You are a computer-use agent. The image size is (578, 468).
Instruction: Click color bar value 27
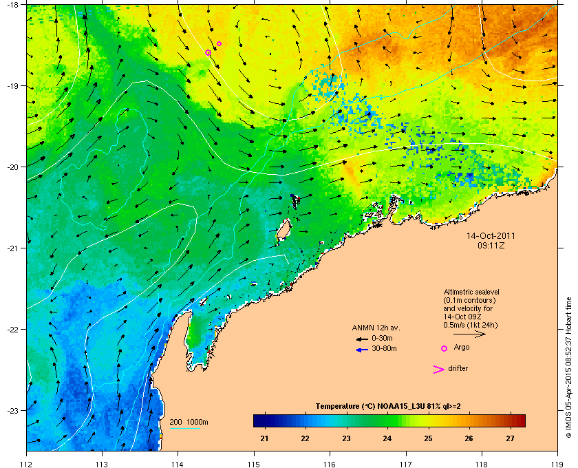point(510,438)
